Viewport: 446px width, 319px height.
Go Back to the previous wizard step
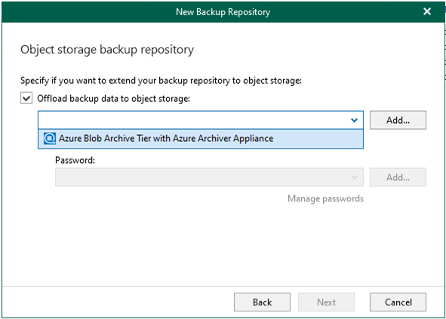(x=262, y=302)
